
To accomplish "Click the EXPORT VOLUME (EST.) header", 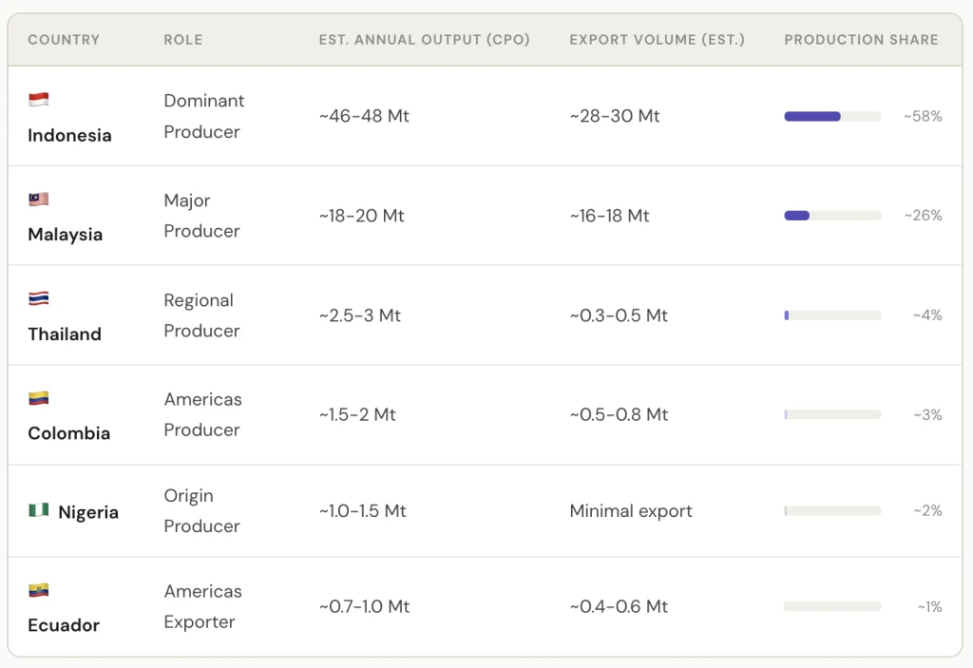I will pos(658,40).
